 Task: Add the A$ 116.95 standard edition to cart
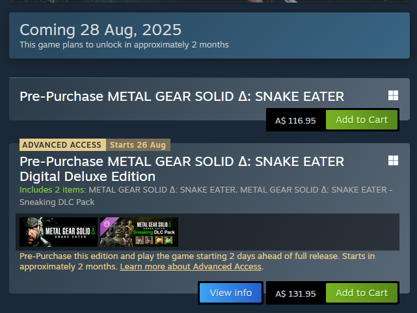(x=362, y=120)
